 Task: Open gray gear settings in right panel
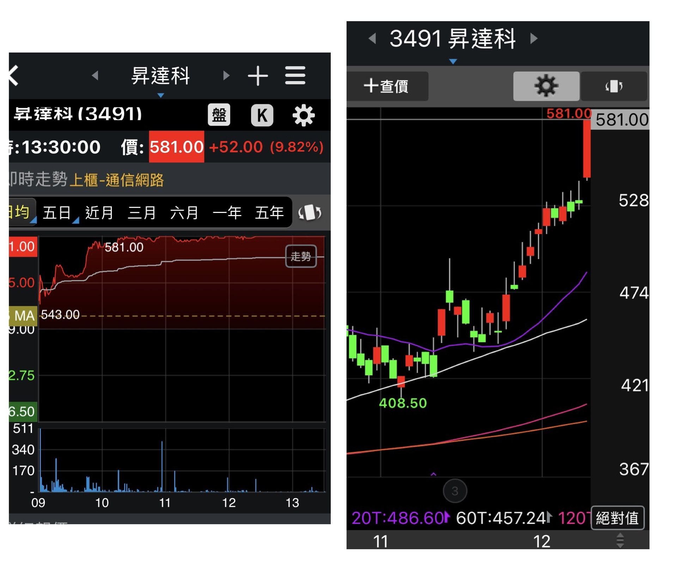click(x=546, y=86)
